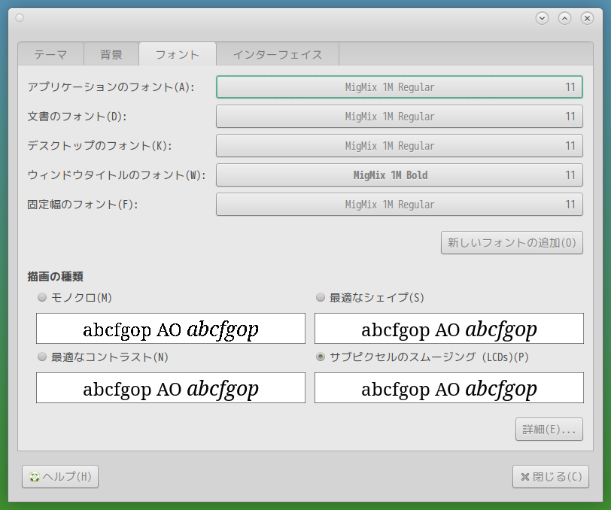
Task: Click the 閉じる(C) close button
Action: point(551,476)
